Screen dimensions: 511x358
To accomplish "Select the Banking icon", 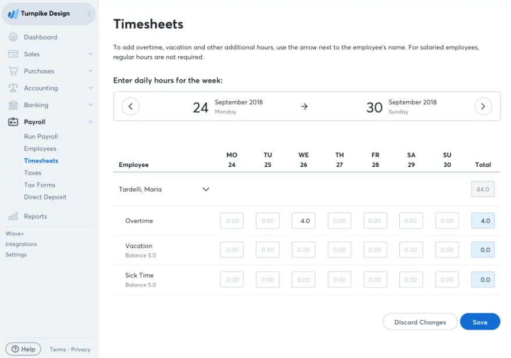I will pyautogui.click(x=13, y=105).
